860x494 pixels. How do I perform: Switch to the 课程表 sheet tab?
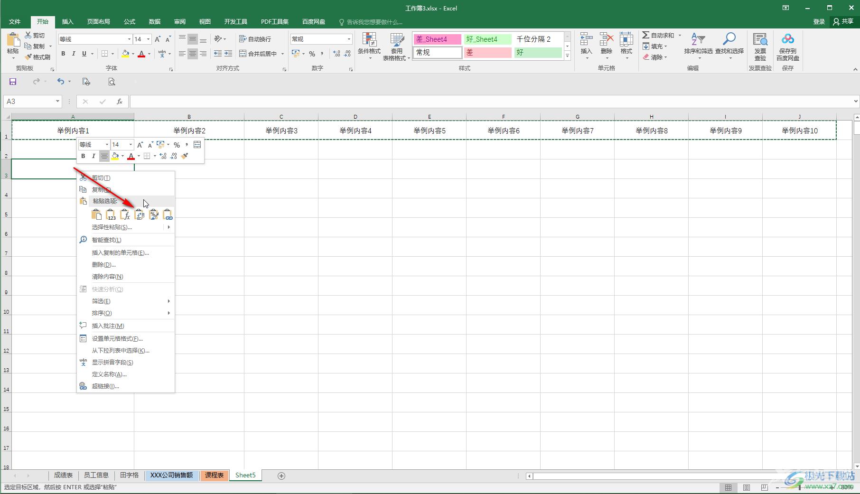(x=214, y=475)
